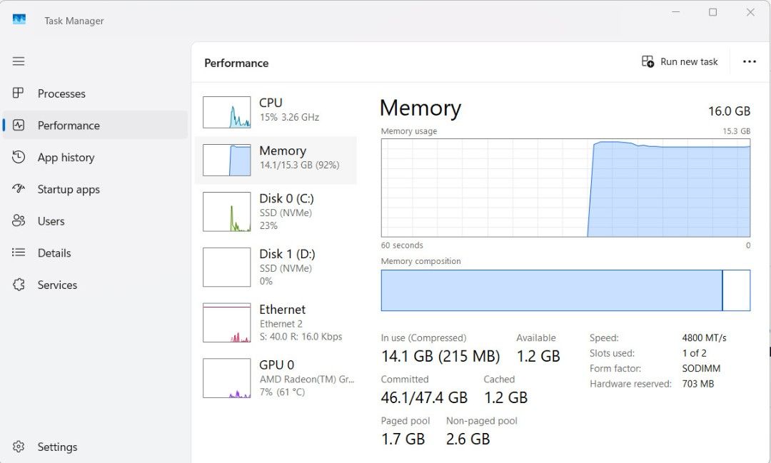Click the Task Manager app icon

click(x=19, y=20)
